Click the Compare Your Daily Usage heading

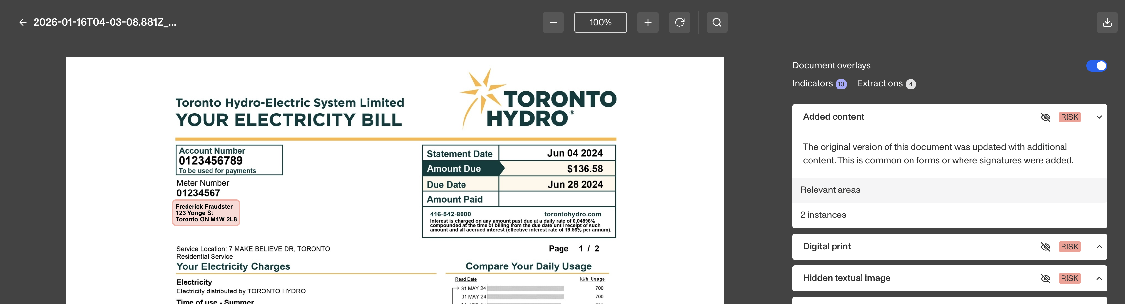[528, 266]
